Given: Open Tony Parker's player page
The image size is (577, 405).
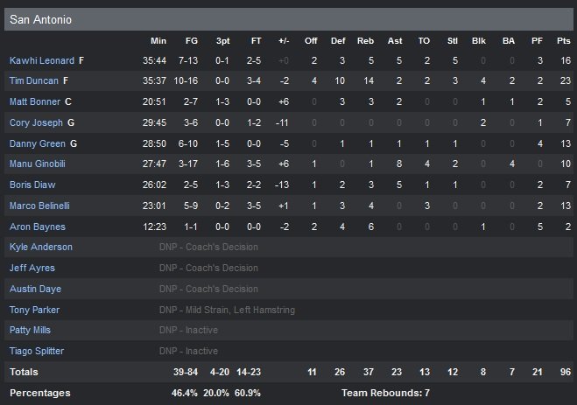Looking at the screenshot, I should click(34, 310).
